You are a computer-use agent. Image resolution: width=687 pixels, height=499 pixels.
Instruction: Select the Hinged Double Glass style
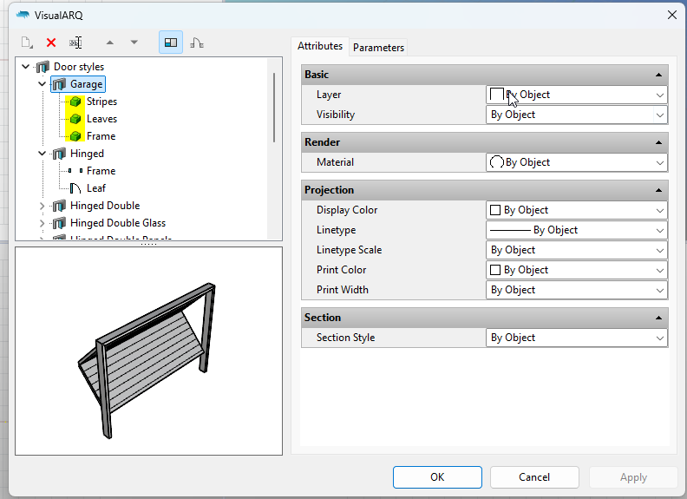pos(118,223)
